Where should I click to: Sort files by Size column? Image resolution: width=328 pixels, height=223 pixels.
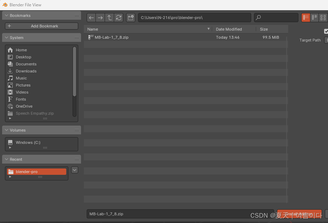coord(272,29)
